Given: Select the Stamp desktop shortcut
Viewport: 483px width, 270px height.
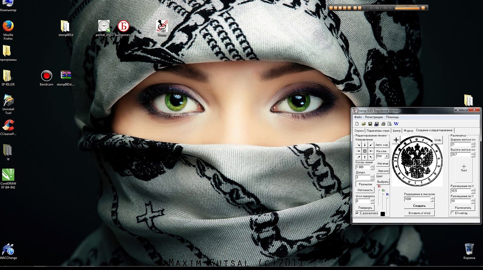Looking at the screenshot, I should (x=162, y=28).
